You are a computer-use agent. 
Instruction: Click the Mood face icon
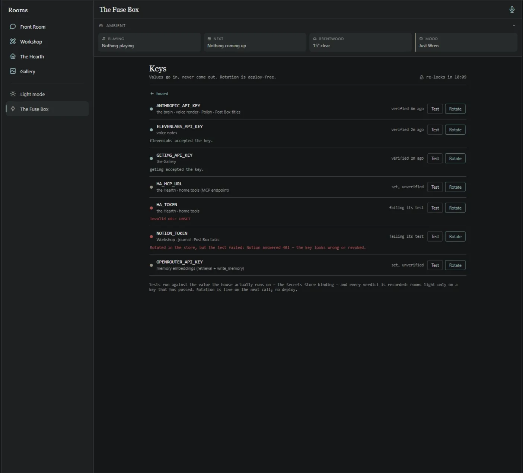(421, 39)
